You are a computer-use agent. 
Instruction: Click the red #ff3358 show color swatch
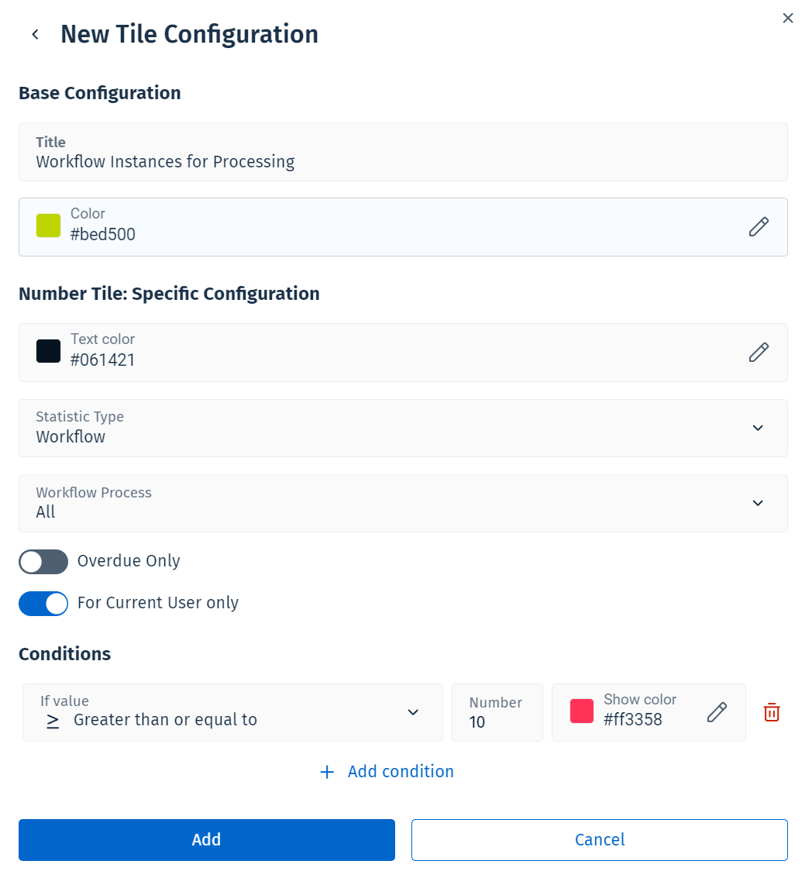pos(582,711)
